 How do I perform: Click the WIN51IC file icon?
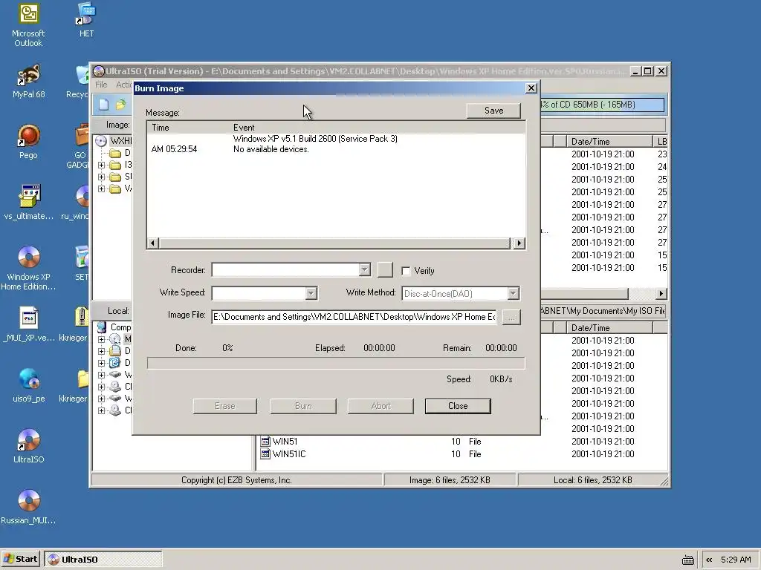pos(265,453)
